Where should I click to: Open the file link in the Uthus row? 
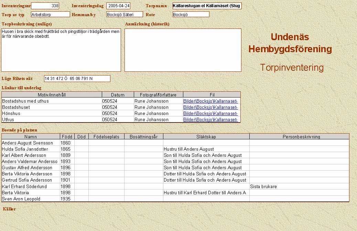[x=210, y=120]
